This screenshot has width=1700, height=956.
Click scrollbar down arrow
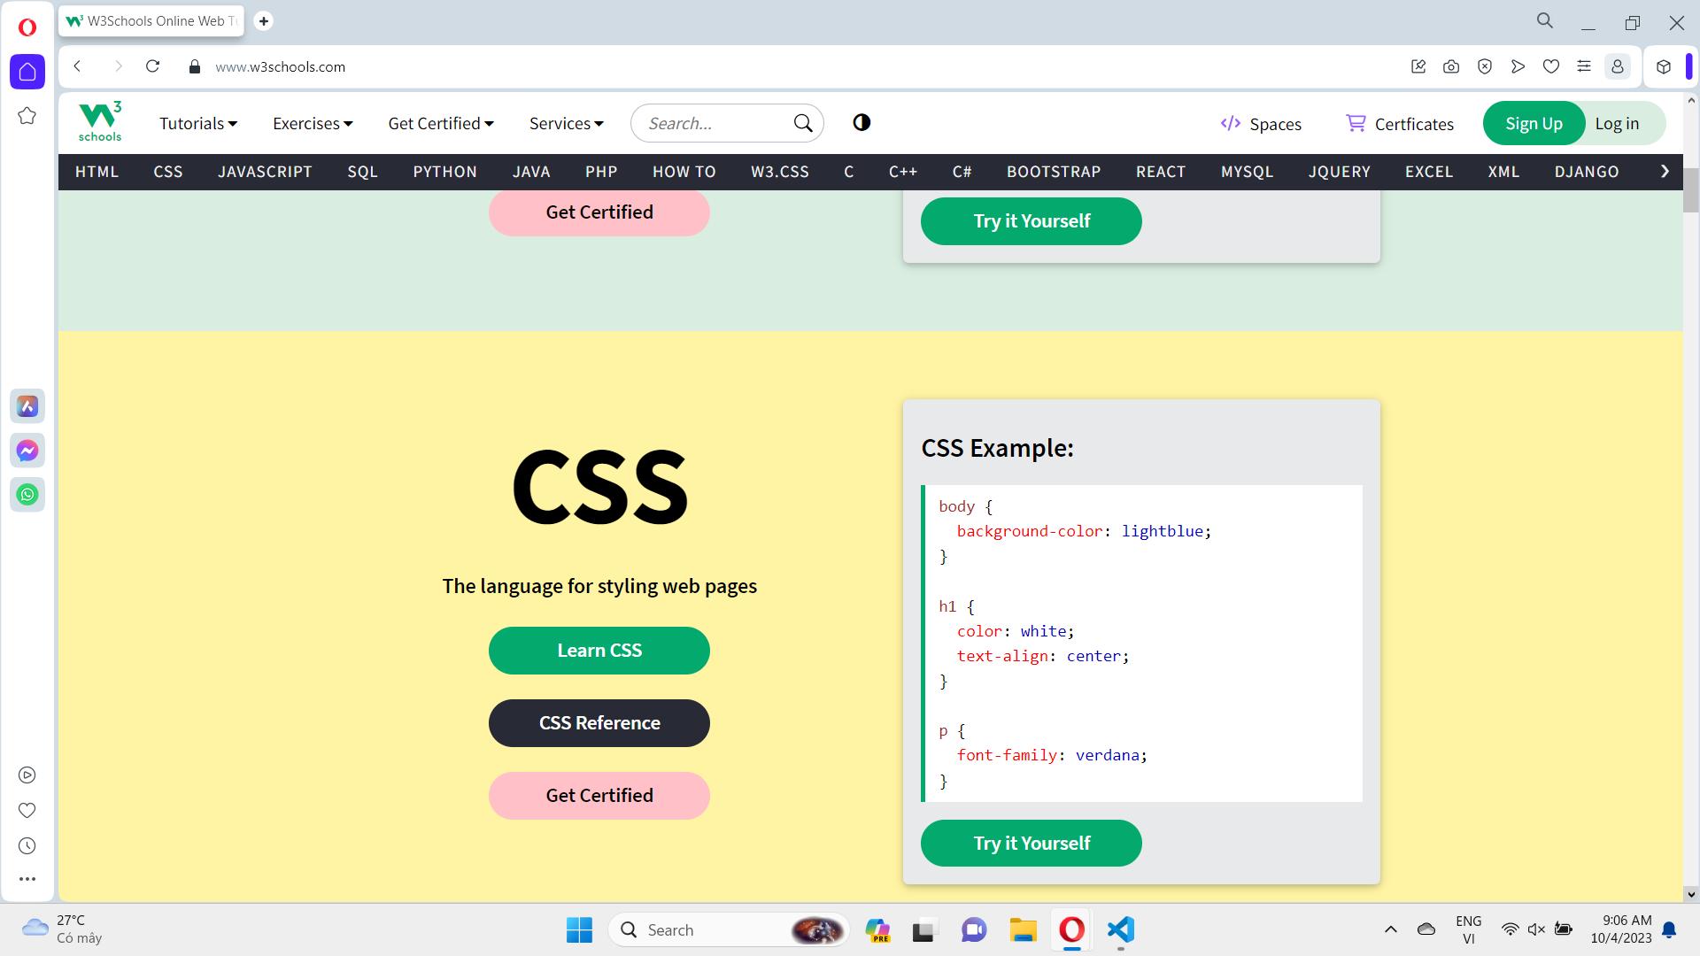point(1690,894)
